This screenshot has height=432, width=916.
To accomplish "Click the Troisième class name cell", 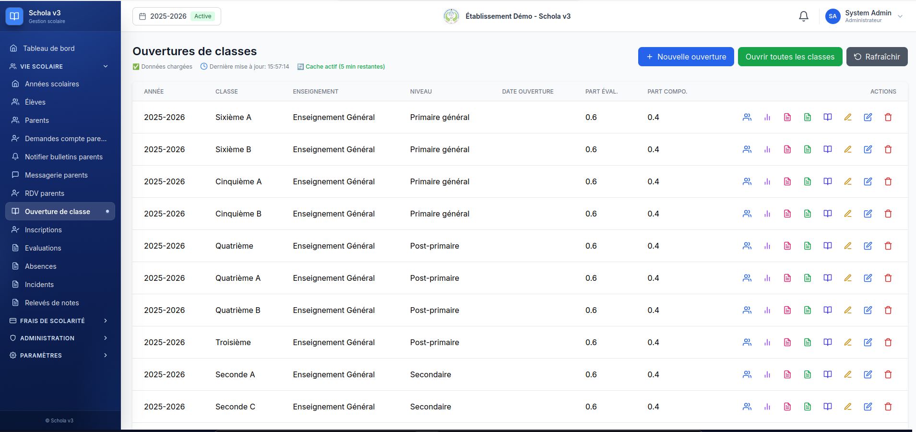I will coord(233,342).
